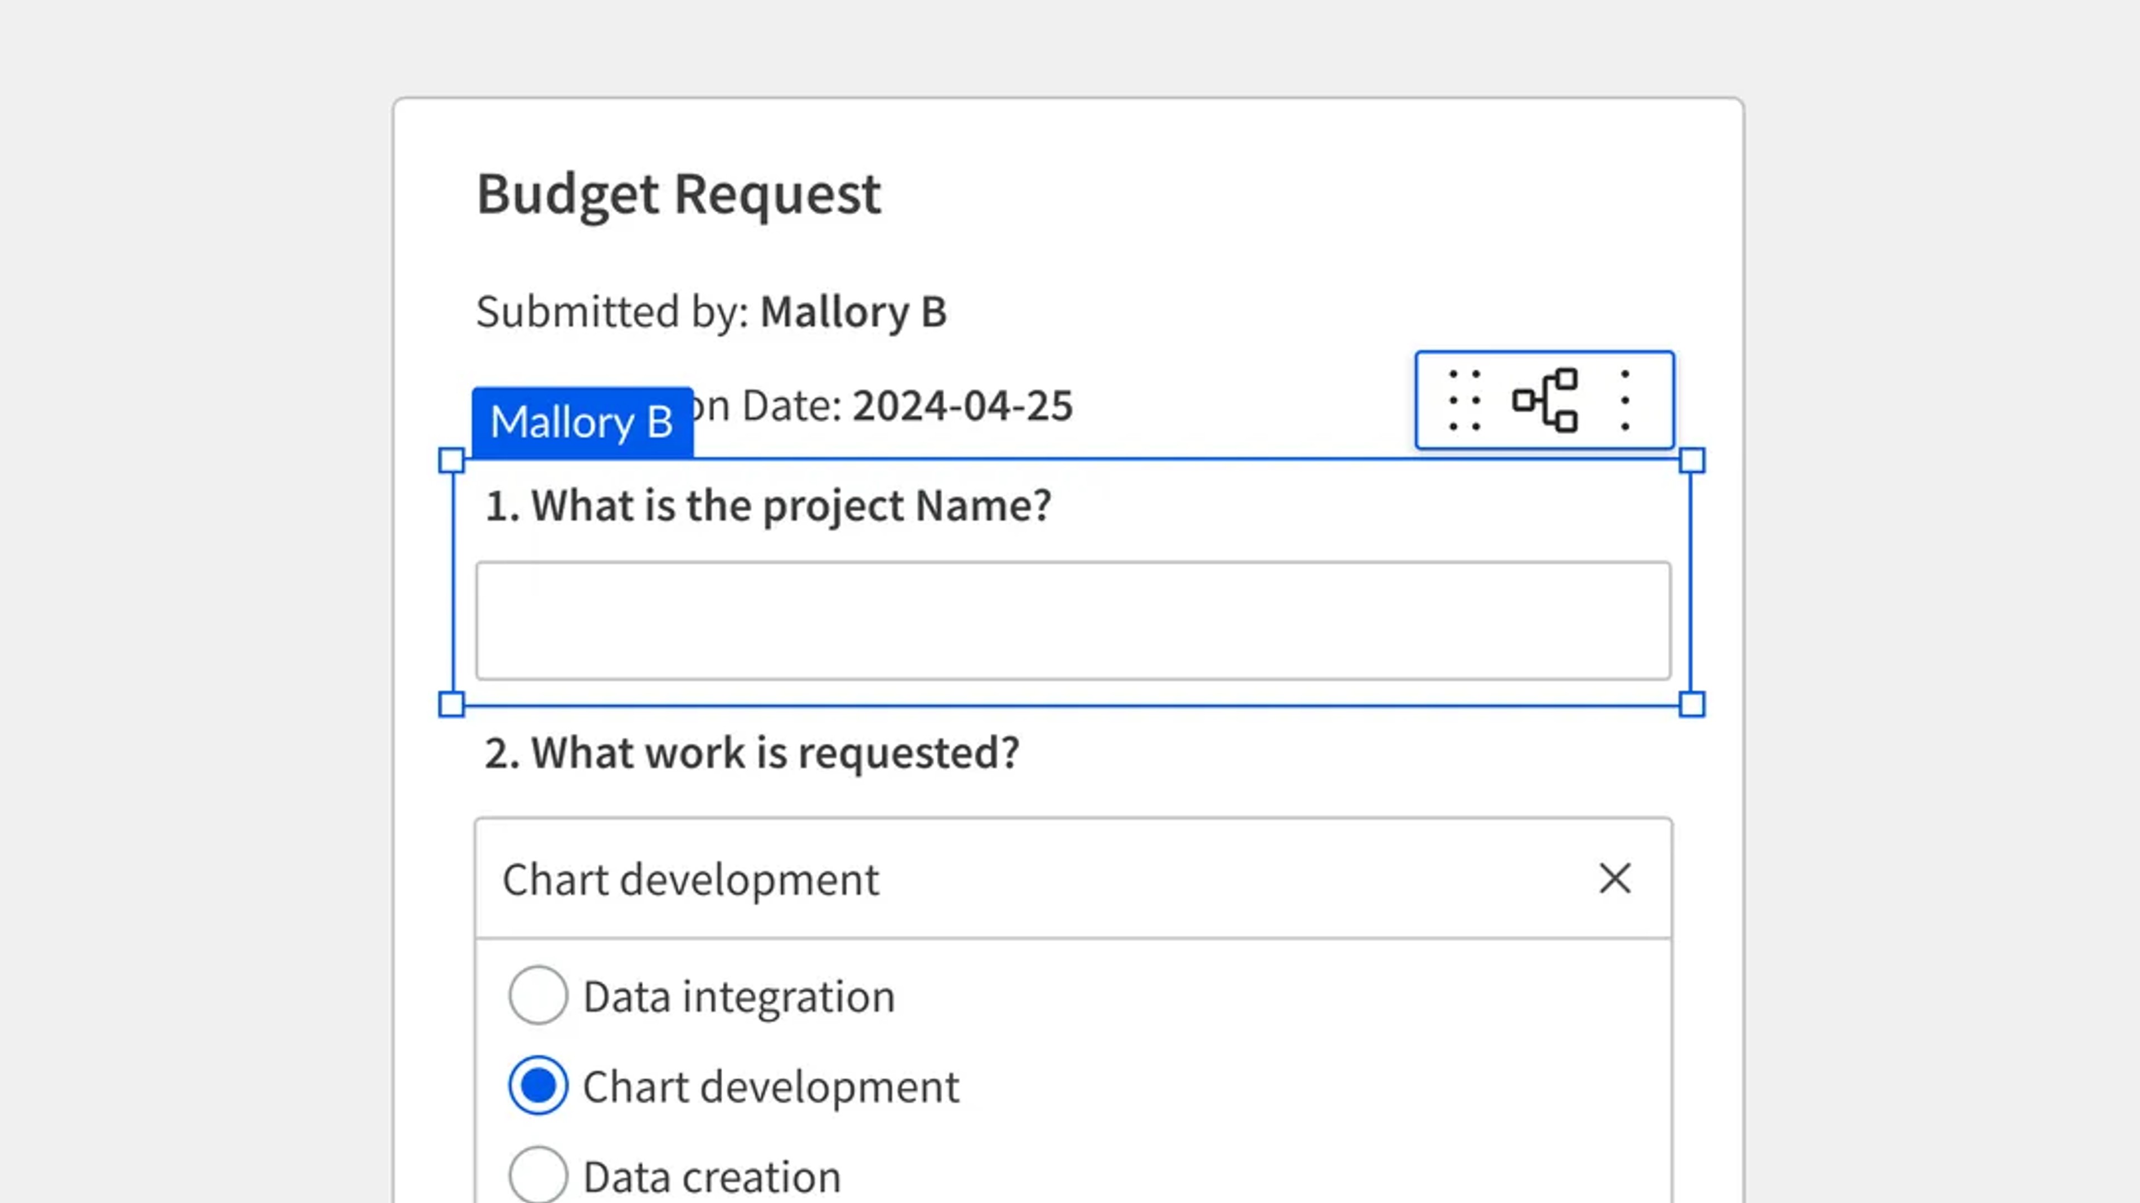
Task: Click the Data creation option label
Action: (x=712, y=1176)
